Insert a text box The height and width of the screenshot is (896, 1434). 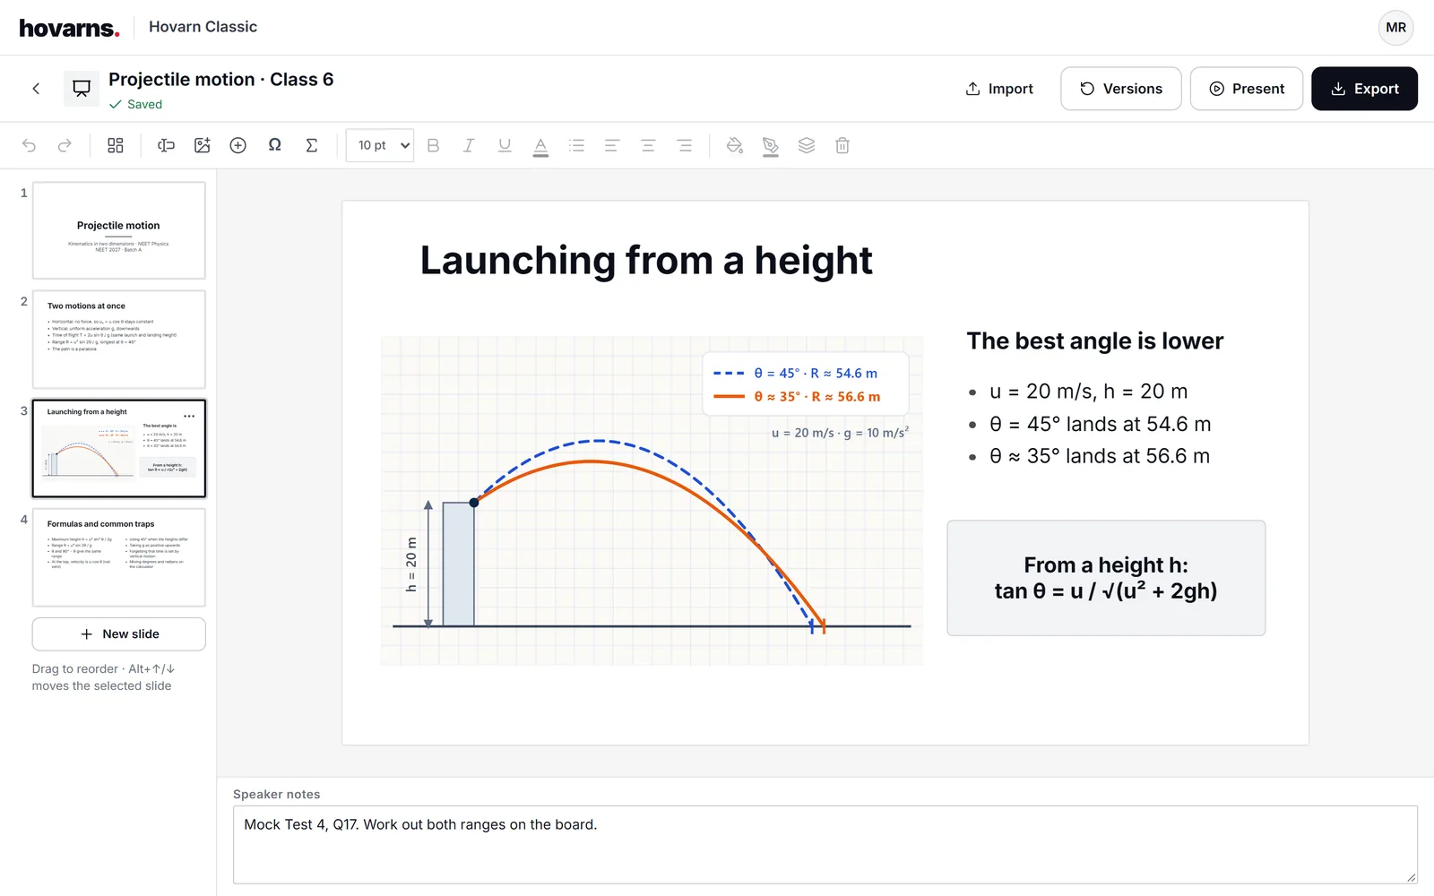point(166,145)
